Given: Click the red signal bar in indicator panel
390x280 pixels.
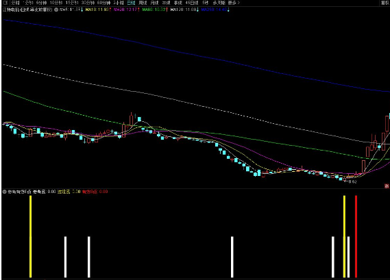Looking at the screenshot, I should (356, 236).
